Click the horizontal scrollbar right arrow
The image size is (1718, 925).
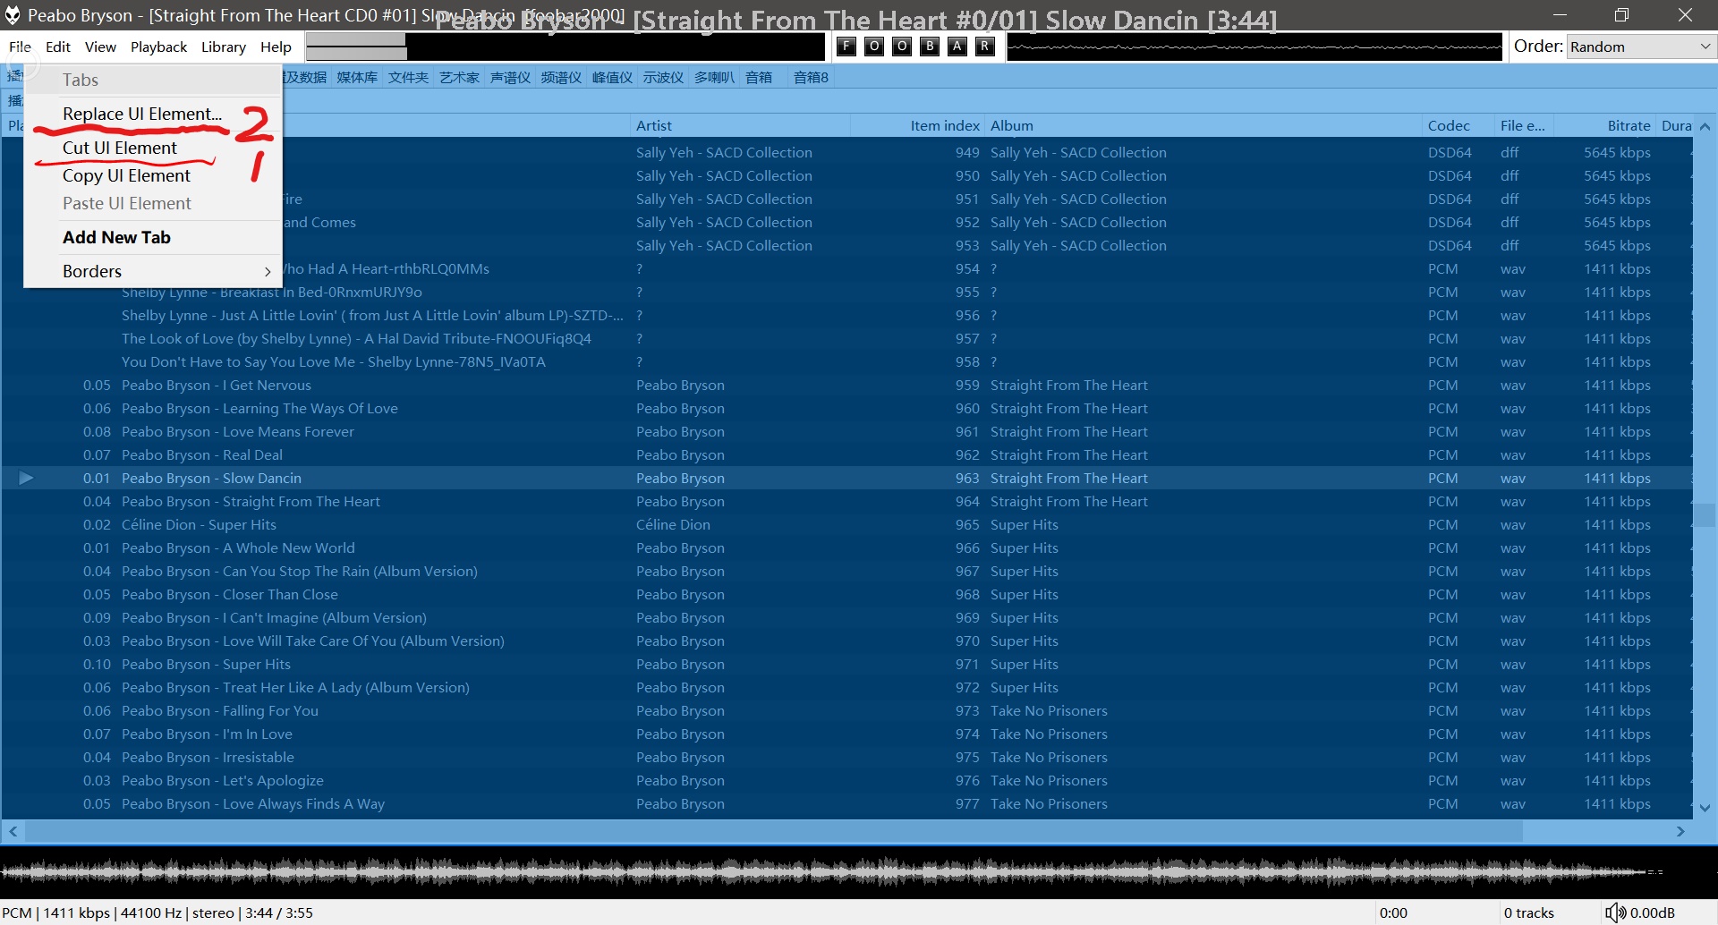click(1680, 831)
